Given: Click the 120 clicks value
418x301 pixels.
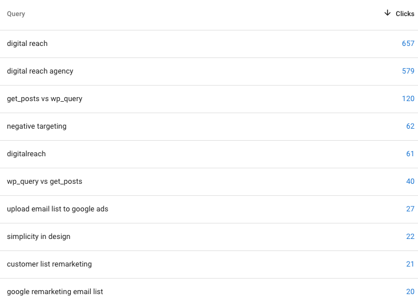Looking at the screenshot, I should pyautogui.click(x=408, y=99).
